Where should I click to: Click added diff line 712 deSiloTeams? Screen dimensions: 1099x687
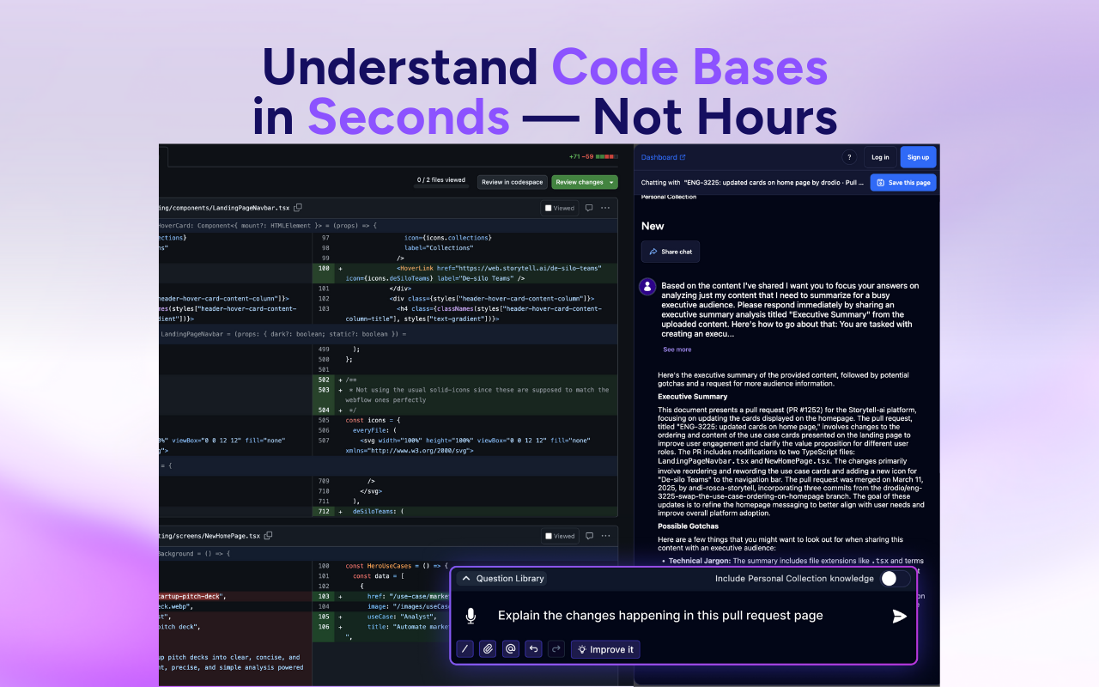click(x=464, y=511)
